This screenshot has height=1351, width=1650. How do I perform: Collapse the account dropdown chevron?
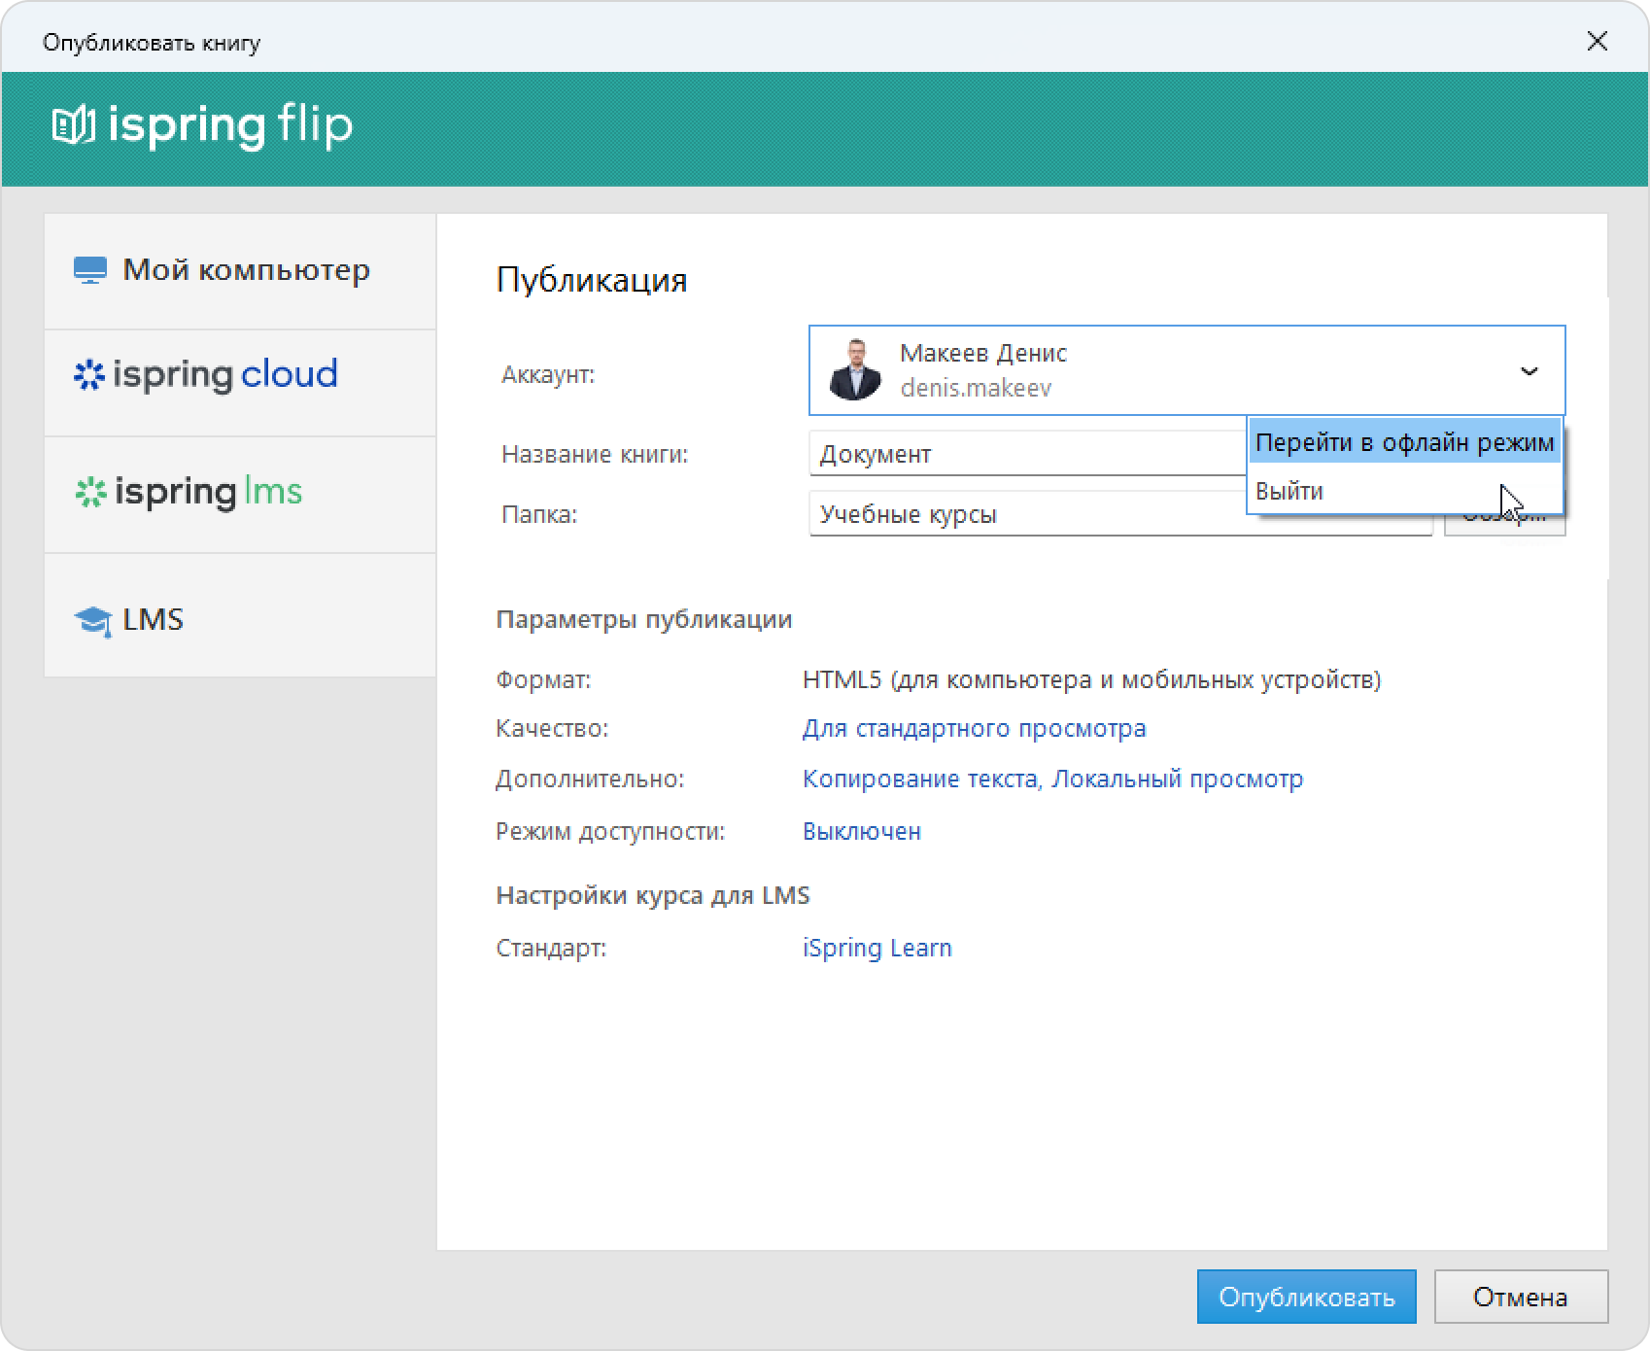[1529, 371]
